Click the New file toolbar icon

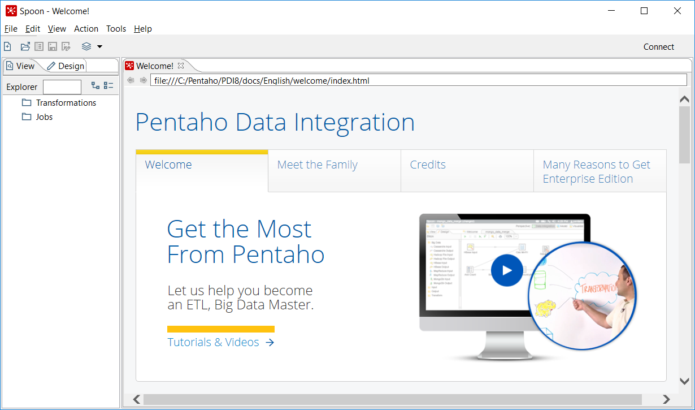pos(7,46)
